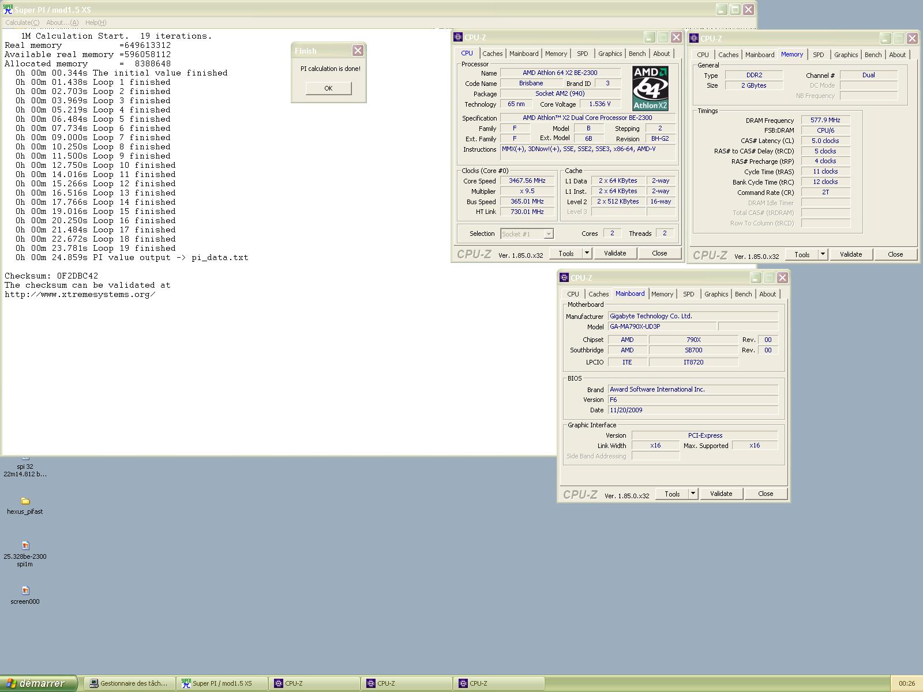This screenshot has width=923, height=692.
Task: Open About tab in CPU window
Action: tap(662, 54)
